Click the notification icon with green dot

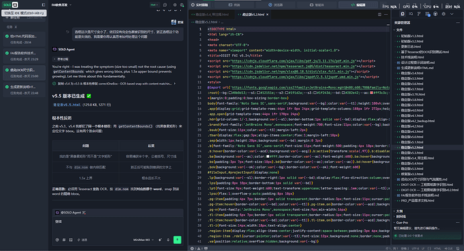point(182,5)
